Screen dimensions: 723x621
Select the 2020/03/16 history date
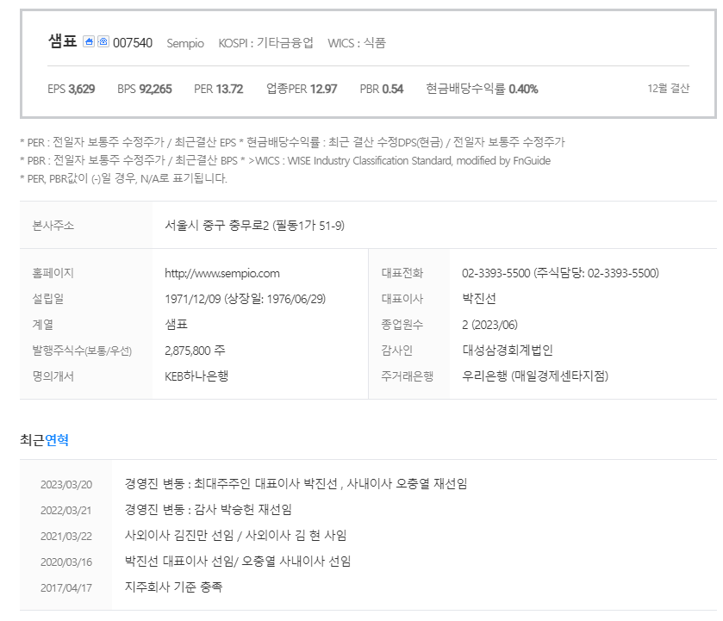pos(66,562)
